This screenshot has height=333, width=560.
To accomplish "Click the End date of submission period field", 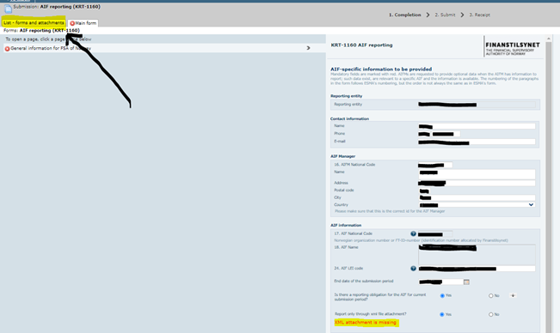I will (x=440, y=282).
